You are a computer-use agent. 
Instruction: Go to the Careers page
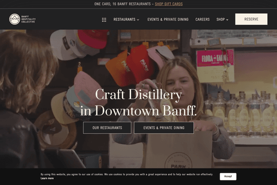click(x=203, y=20)
